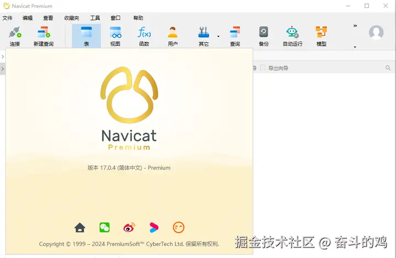Screen dimensions: 396x258
Task: Open toolbar options small down arrow
Action: (355, 47)
